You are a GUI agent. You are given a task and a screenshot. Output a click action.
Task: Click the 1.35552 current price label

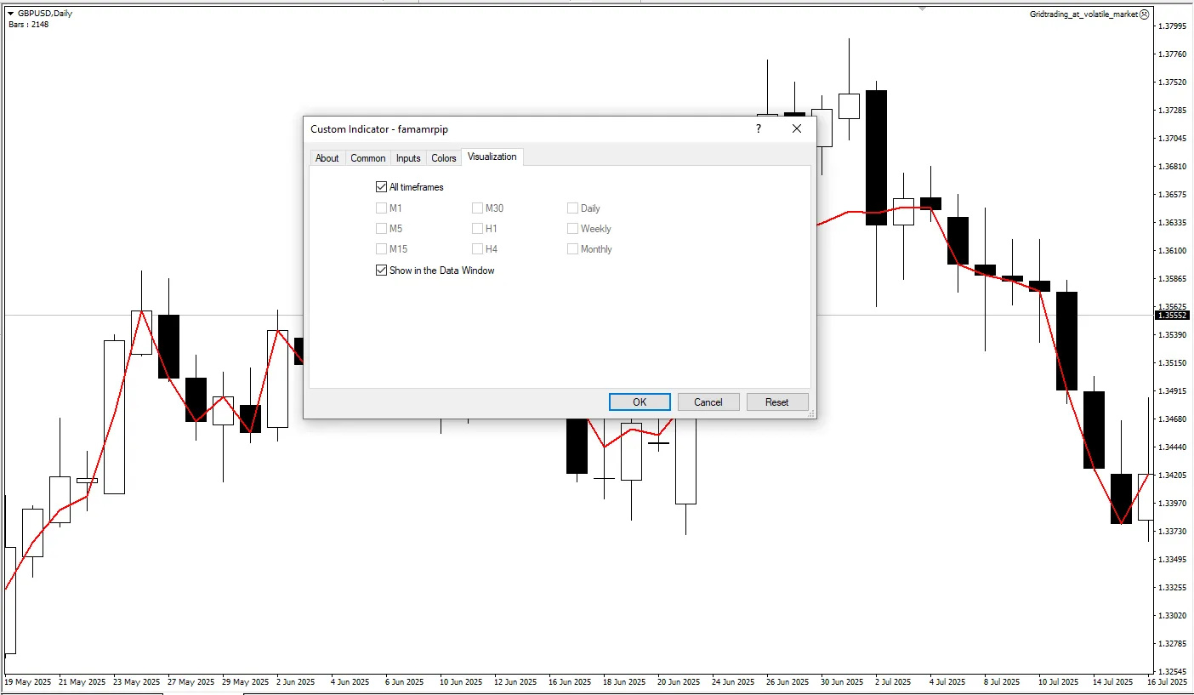tap(1172, 316)
